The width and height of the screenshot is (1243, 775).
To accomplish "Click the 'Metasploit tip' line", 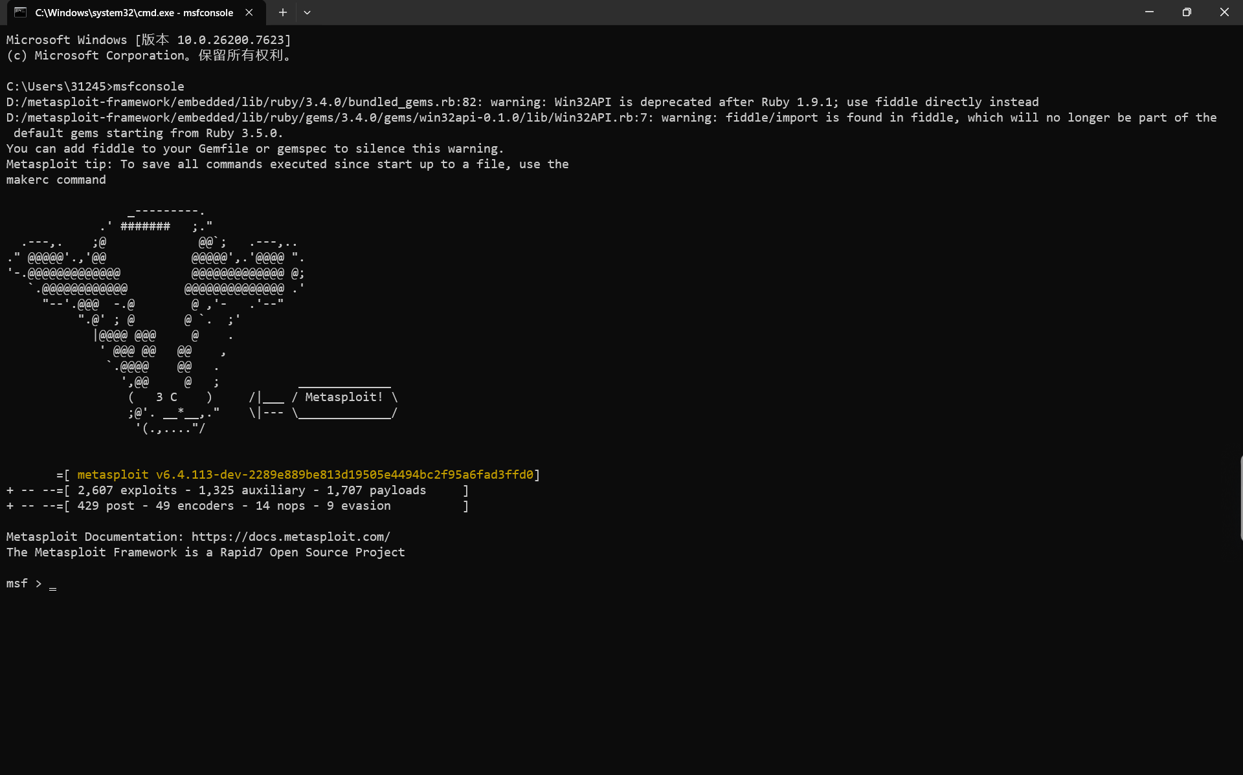I will click(287, 164).
